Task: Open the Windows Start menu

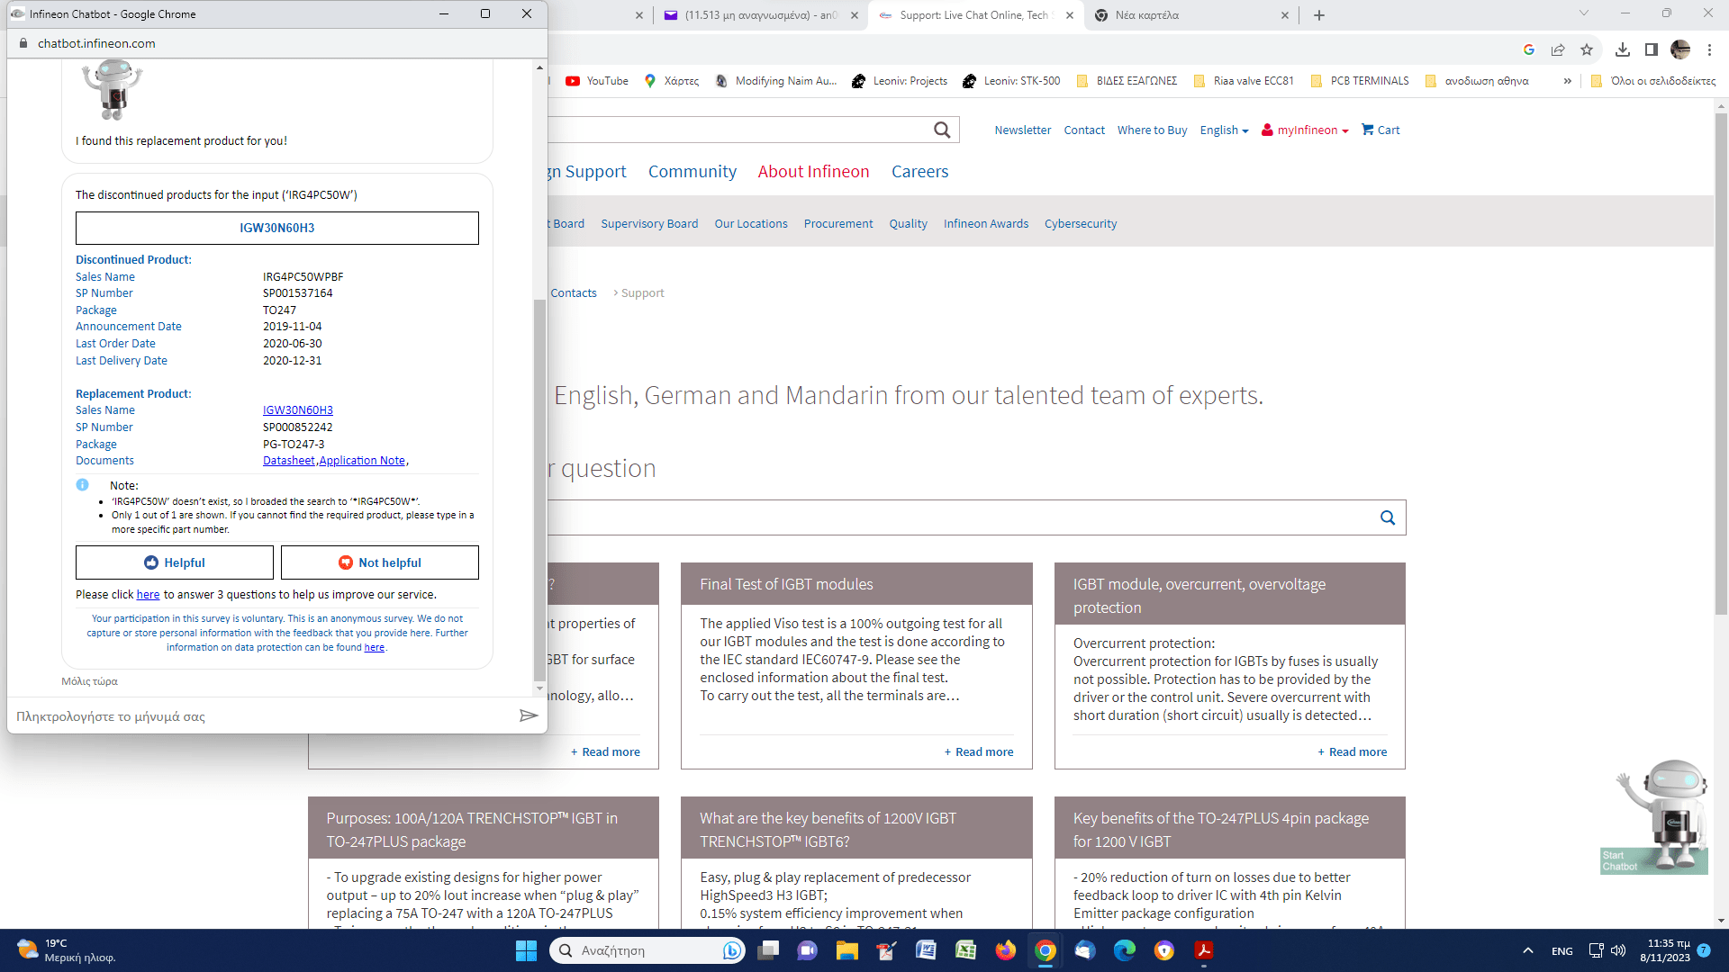Action: (x=526, y=950)
